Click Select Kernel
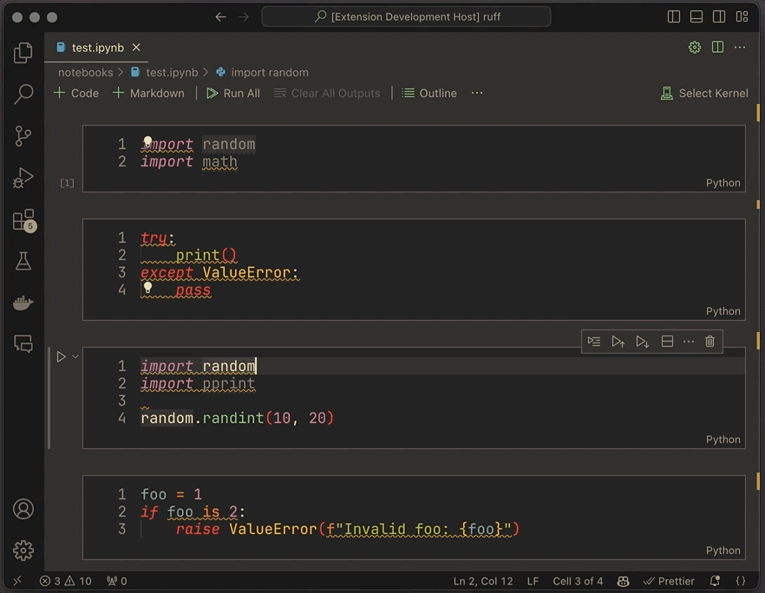Image resolution: width=765 pixels, height=593 pixels. click(704, 93)
